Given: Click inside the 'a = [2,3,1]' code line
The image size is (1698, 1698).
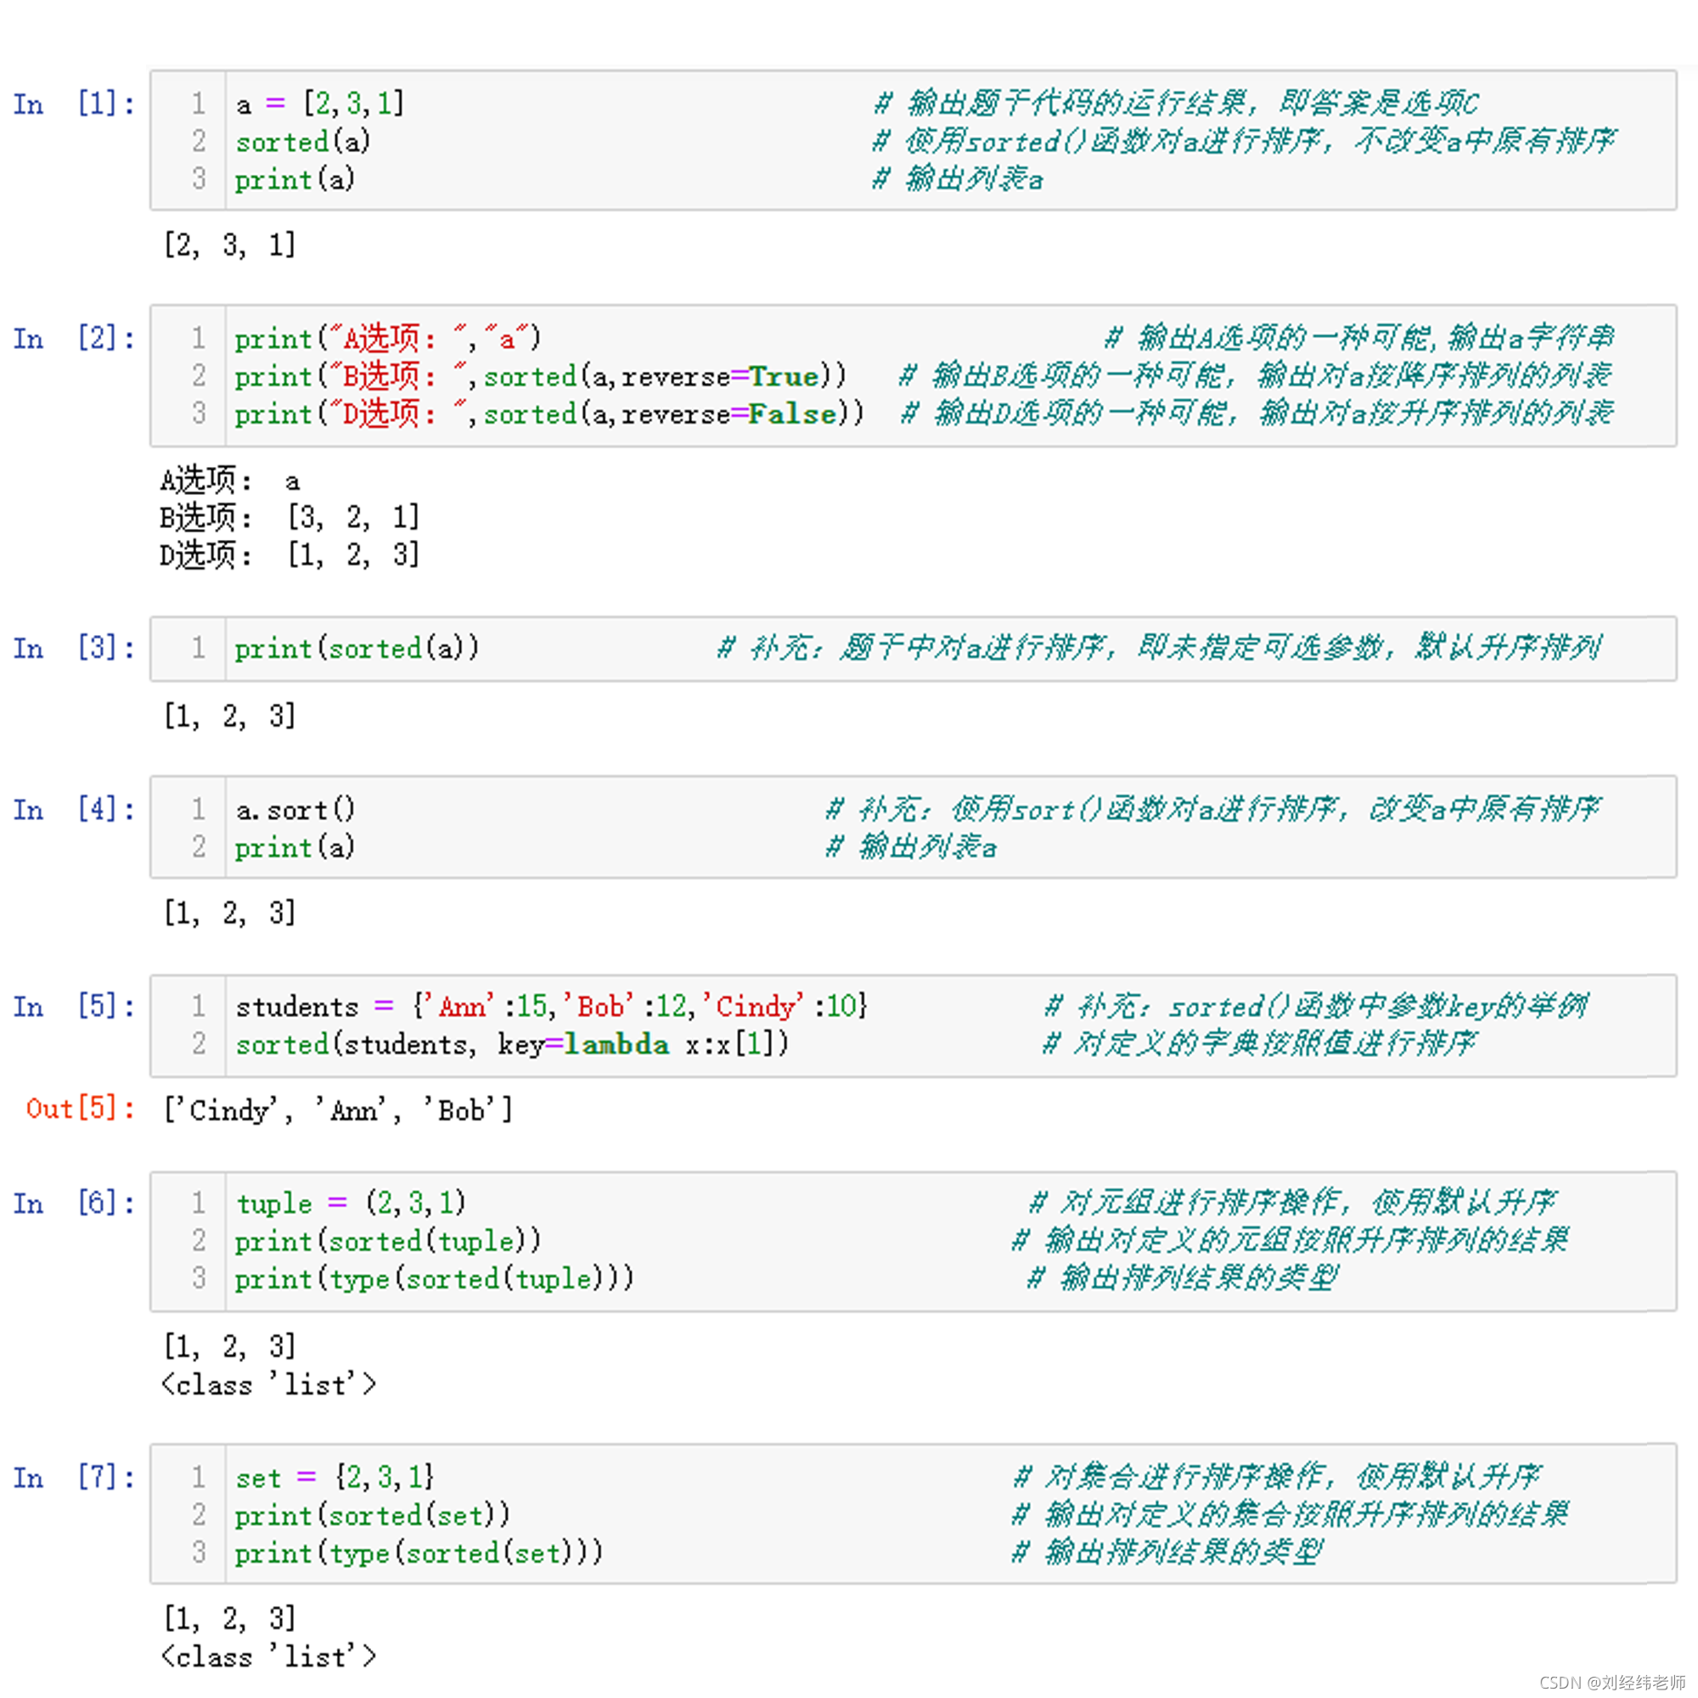Looking at the screenshot, I should click(320, 104).
